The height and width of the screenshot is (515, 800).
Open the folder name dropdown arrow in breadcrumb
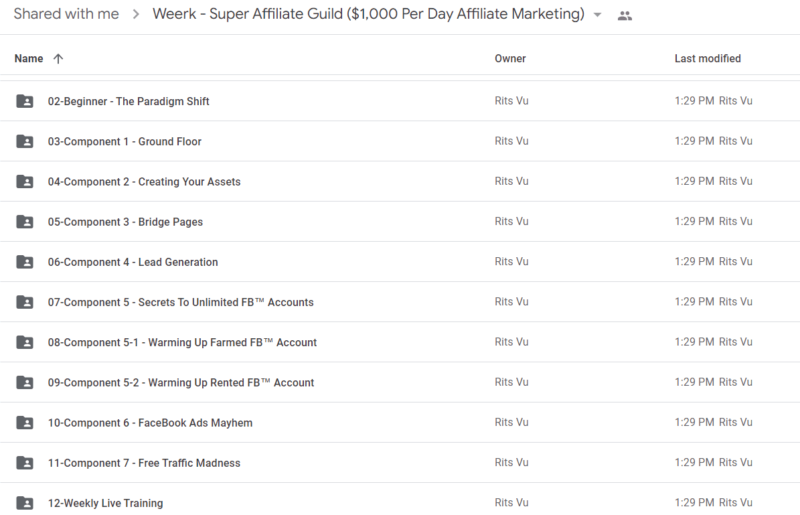597,15
